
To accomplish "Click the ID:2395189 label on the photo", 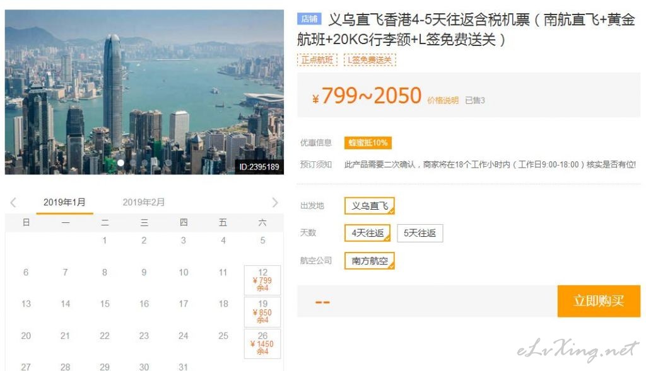I will (259, 166).
